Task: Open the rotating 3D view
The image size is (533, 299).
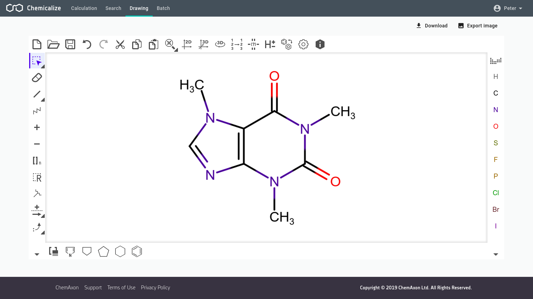Action: 220,44
